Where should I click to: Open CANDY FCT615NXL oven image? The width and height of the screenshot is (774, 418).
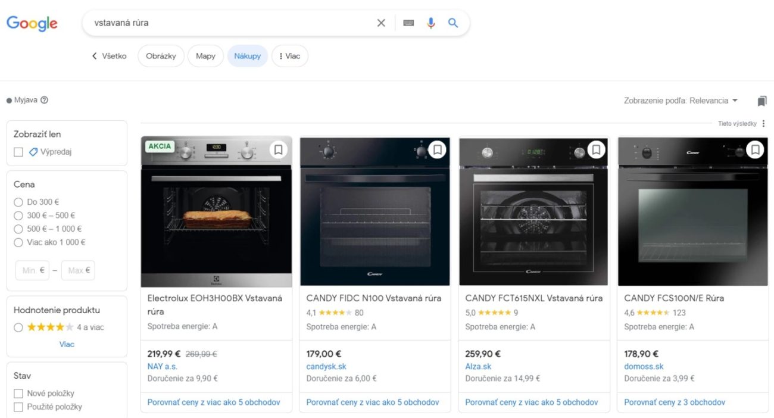coord(534,212)
